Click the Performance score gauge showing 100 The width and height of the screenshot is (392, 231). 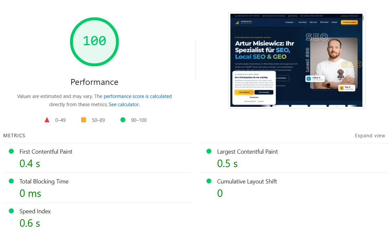point(94,42)
